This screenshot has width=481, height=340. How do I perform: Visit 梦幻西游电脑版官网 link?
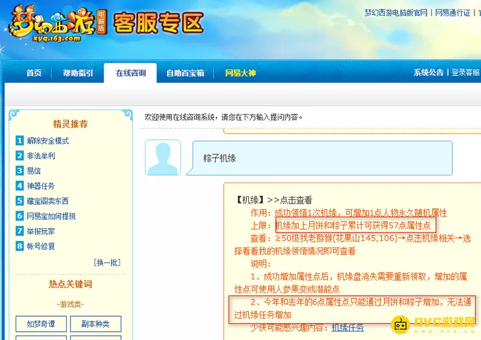(x=396, y=13)
